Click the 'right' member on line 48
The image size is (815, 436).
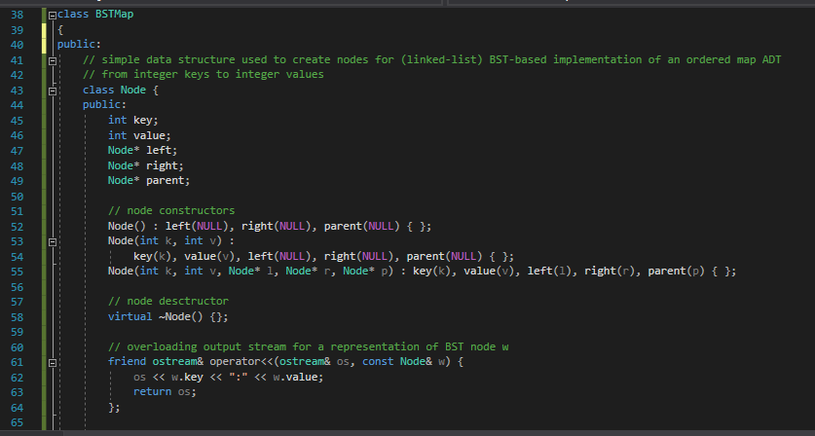pyautogui.click(x=162, y=165)
